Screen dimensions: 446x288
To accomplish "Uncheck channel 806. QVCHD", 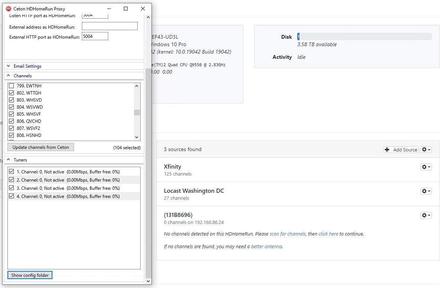I will point(12,121).
